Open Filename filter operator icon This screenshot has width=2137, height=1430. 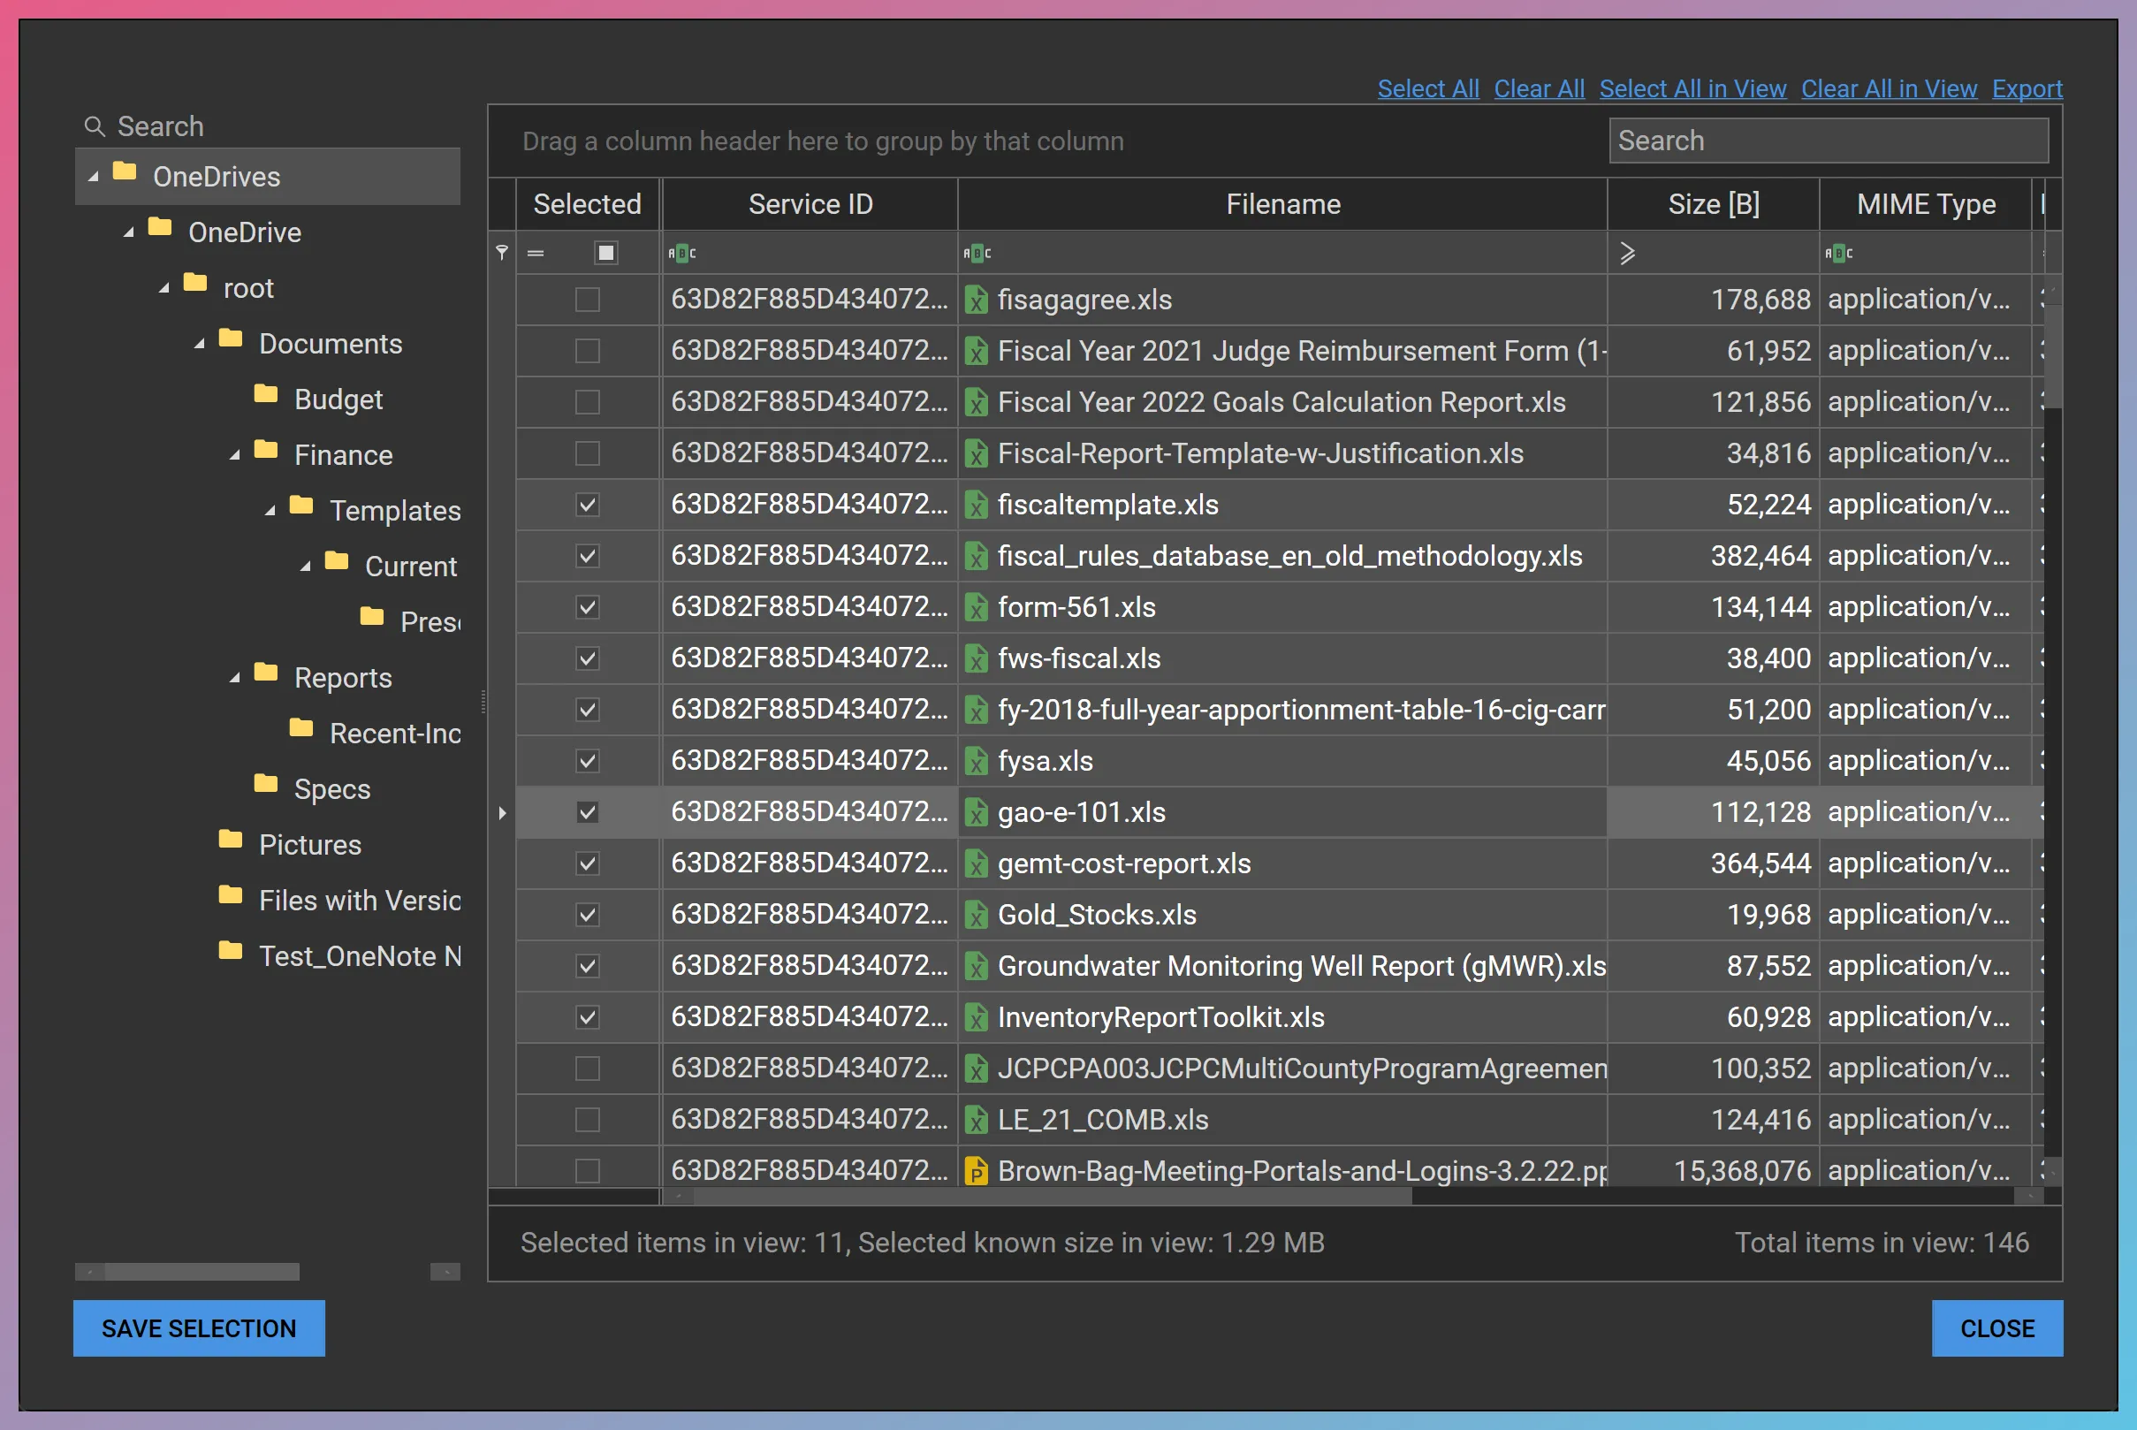pyautogui.click(x=977, y=253)
